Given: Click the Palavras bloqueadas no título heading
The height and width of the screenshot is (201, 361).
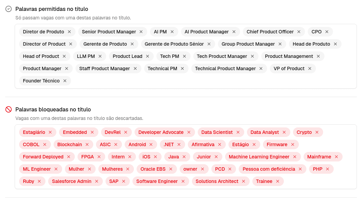Looking at the screenshot, I should [x=53, y=110].
